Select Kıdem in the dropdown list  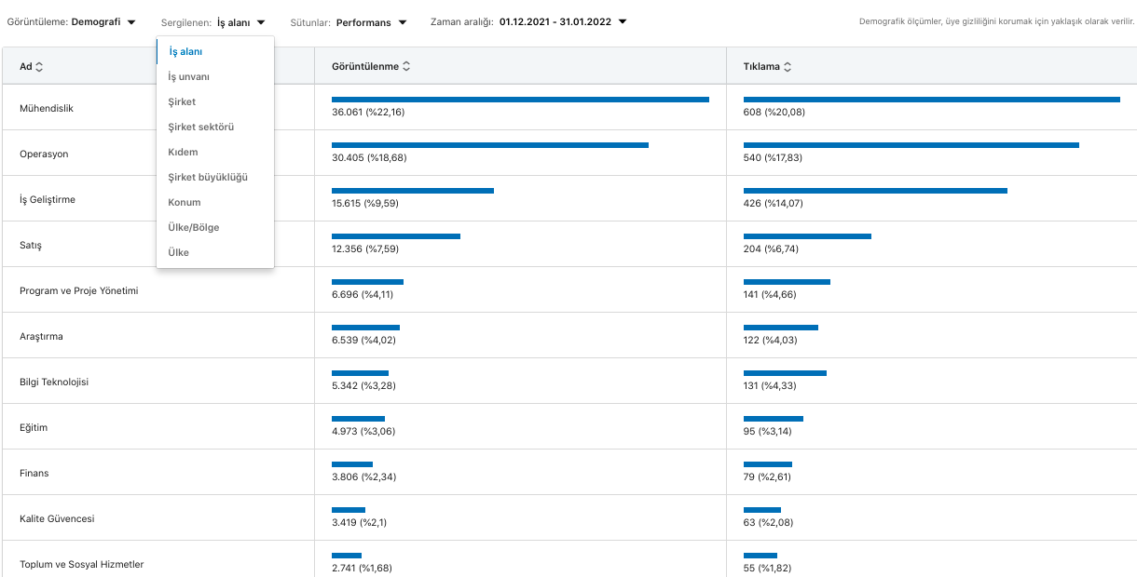(x=183, y=152)
